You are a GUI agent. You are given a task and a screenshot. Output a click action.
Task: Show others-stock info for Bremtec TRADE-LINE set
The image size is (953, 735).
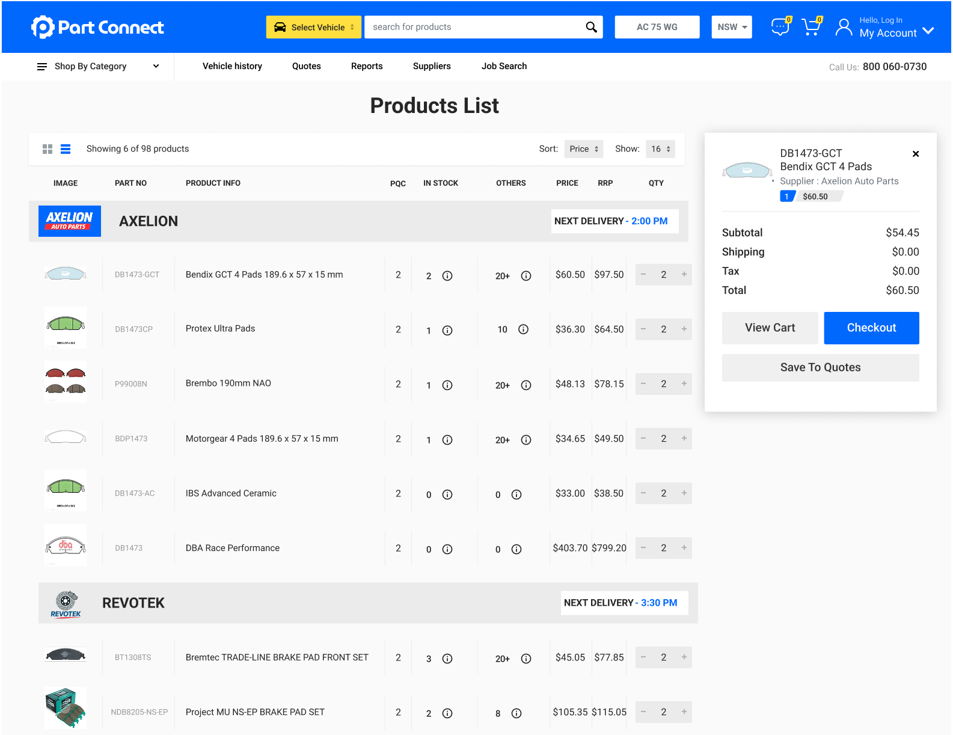point(526,659)
